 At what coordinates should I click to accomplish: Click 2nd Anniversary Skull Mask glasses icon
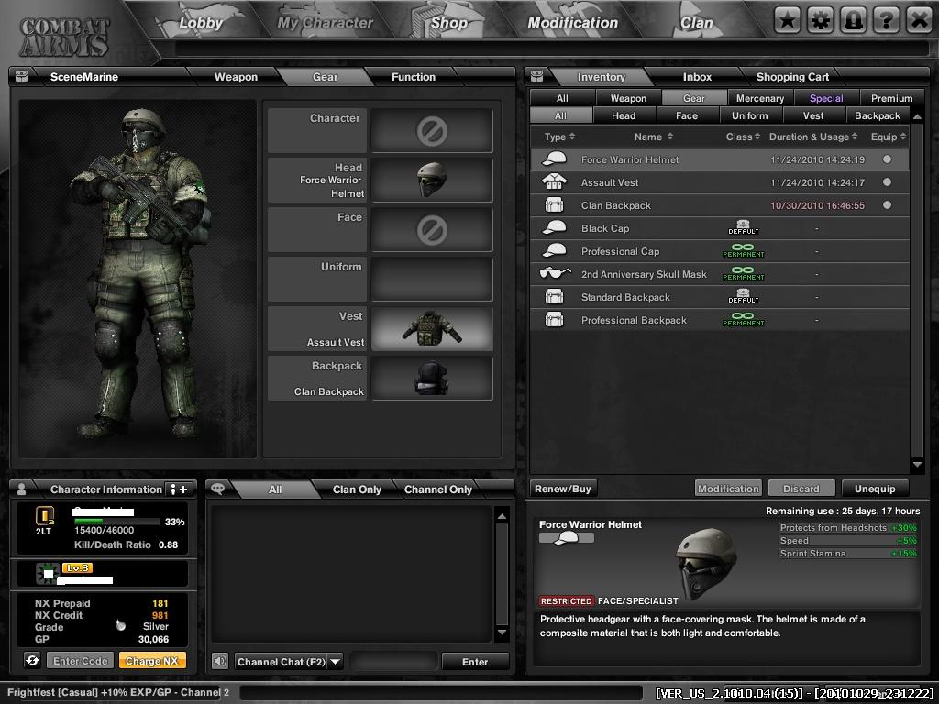(x=555, y=273)
